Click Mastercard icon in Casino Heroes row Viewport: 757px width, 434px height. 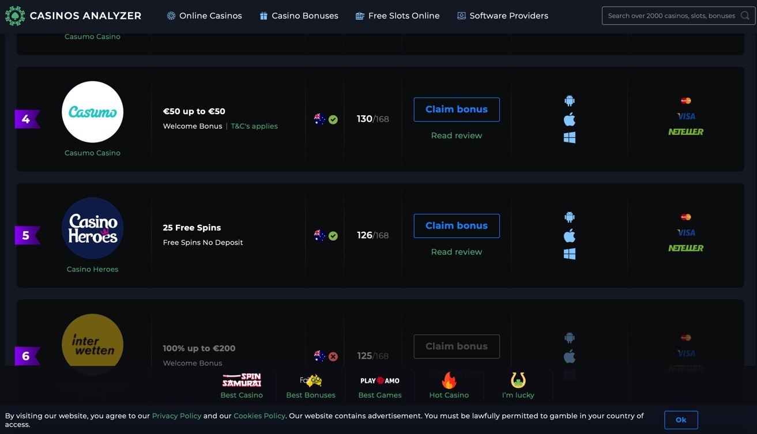pos(686,217)
